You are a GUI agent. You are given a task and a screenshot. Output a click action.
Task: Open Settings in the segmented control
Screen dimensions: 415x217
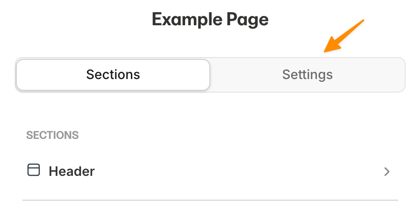pyautogui.click(x=307, y=75)
